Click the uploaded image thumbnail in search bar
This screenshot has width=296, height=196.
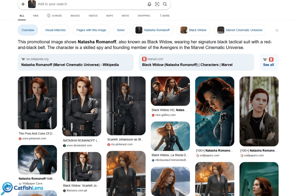pyautogui.click(x=32, y=4)
